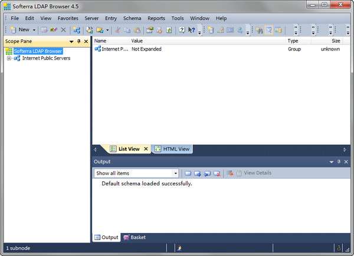Open the Window menu
This screenshot has width=354, height=256.
[x=199, y=18]
